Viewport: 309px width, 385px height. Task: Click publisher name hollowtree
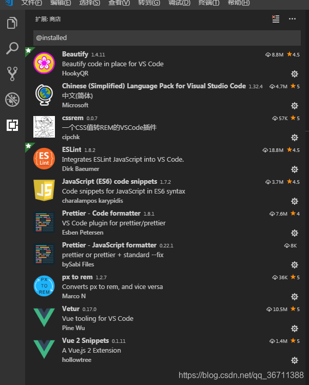[x=76, y=360]
